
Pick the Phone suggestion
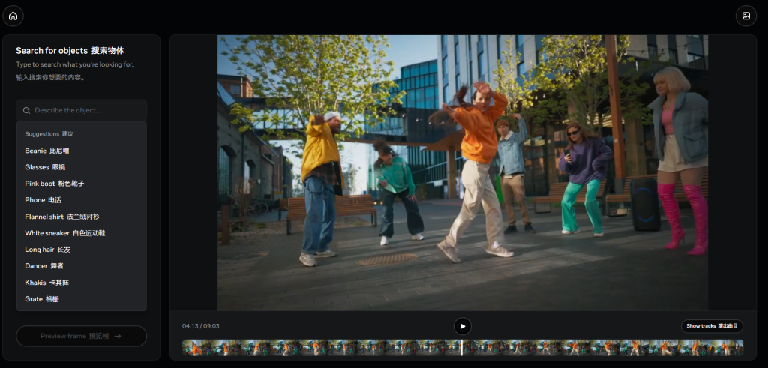pyautogui.click(x=43, y=200)
